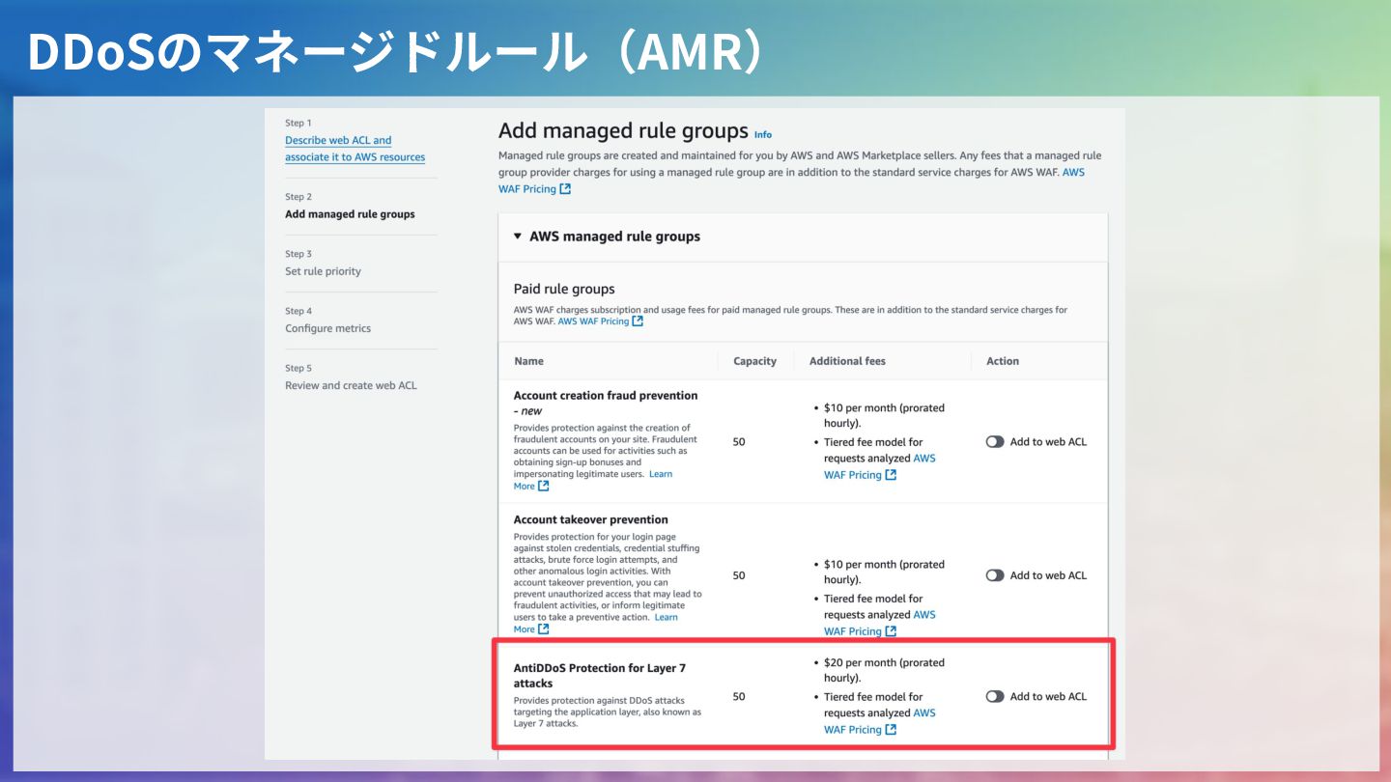Click the slide title DDoSのマネージドルール（AMR）
Viewport: 1391px width, 782px height.
pos(396,53)
